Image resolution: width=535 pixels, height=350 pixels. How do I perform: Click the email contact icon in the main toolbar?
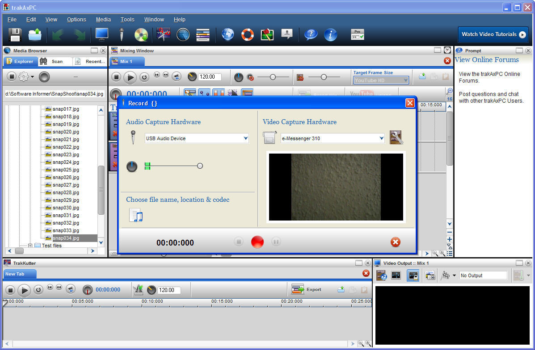point(287,34)
